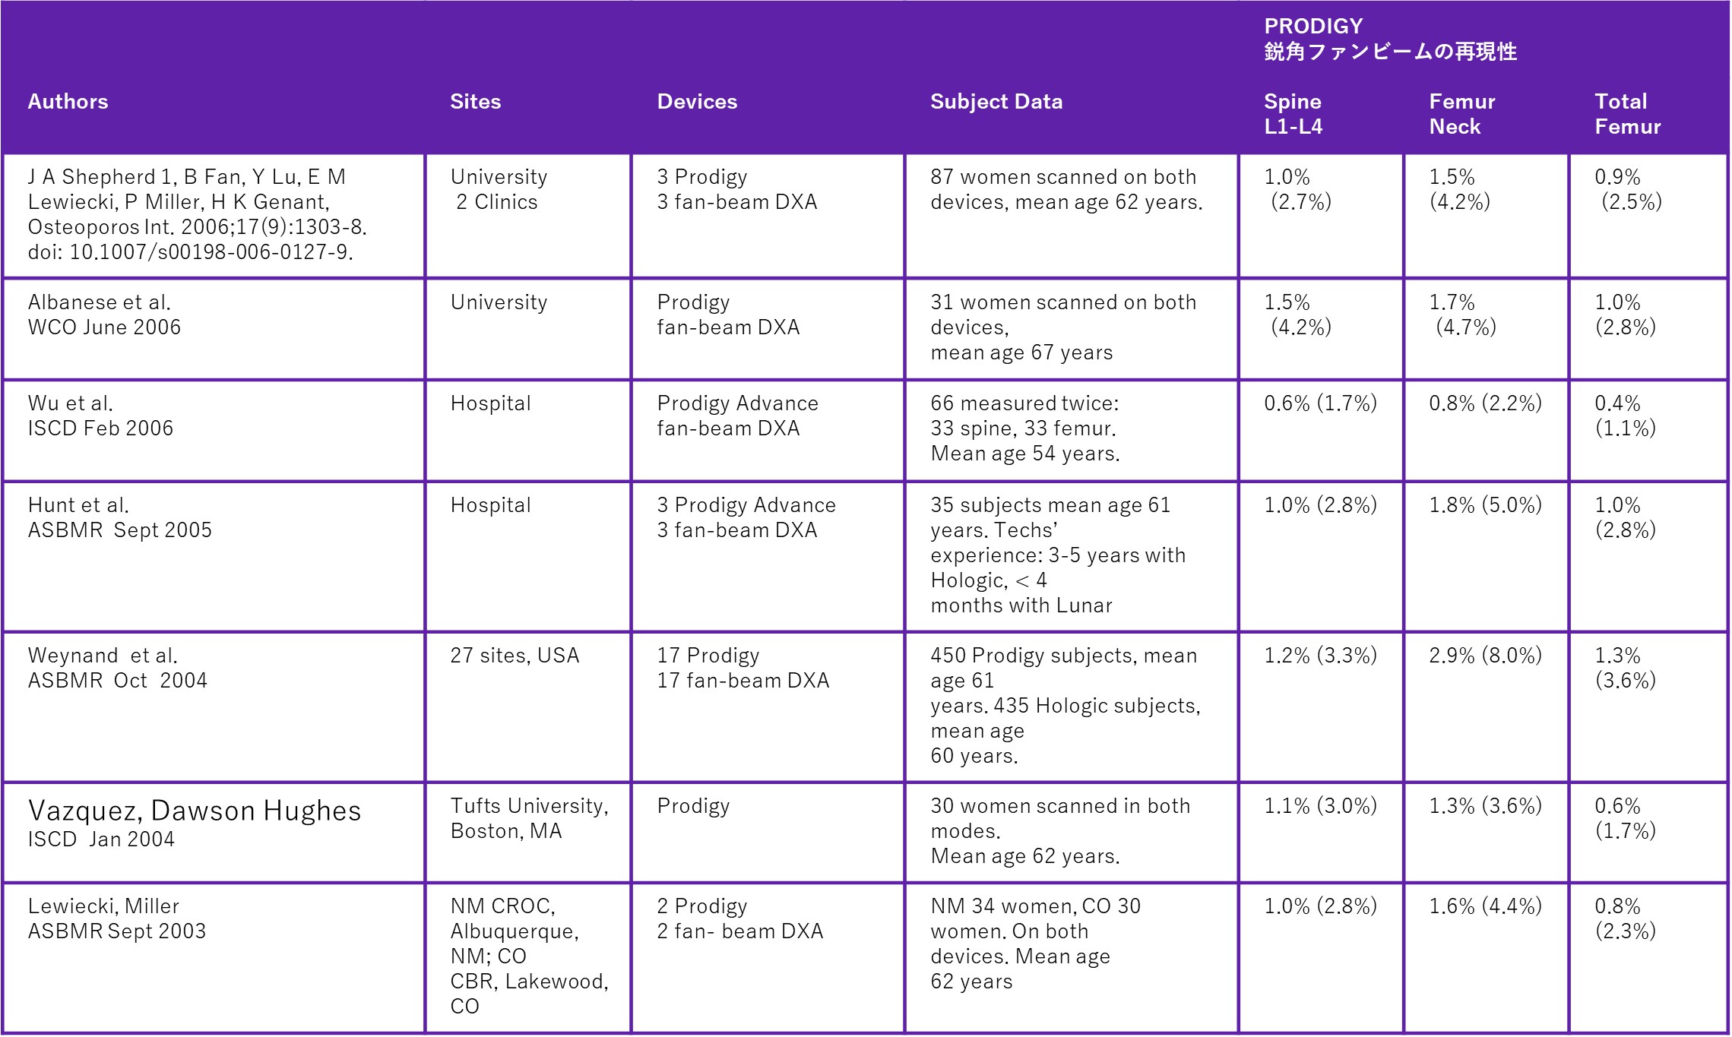Click the Spine L1-L4 column header
Screen dimensions: 1732x1037
1293,114
